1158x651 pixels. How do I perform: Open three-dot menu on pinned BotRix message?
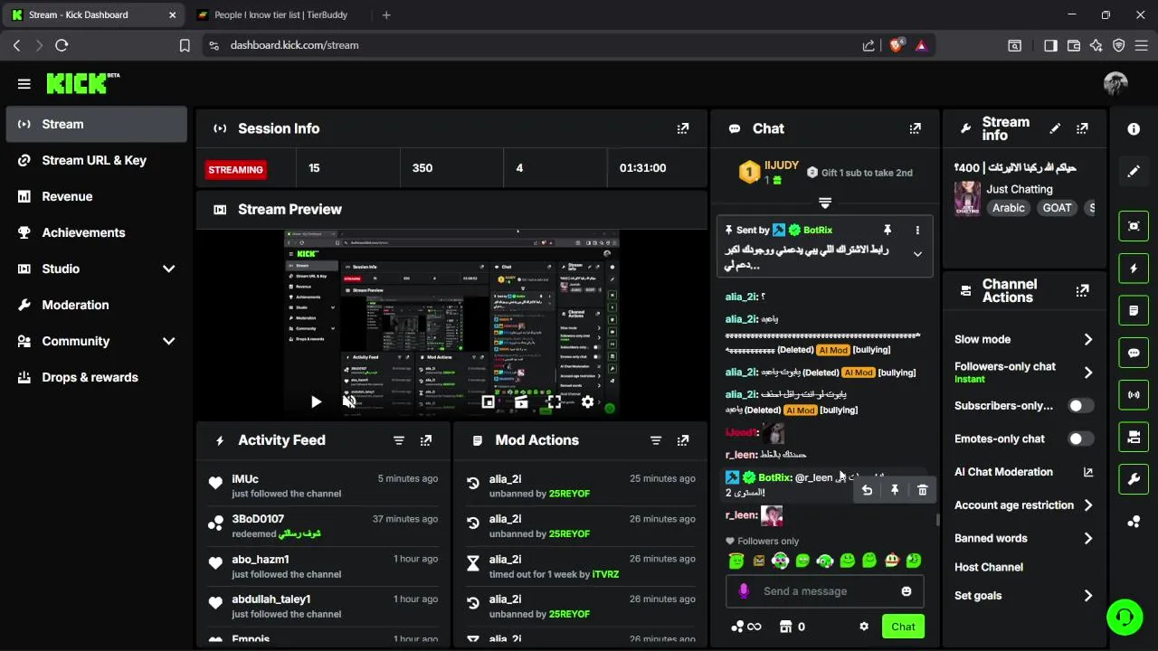tap(917, 231)
